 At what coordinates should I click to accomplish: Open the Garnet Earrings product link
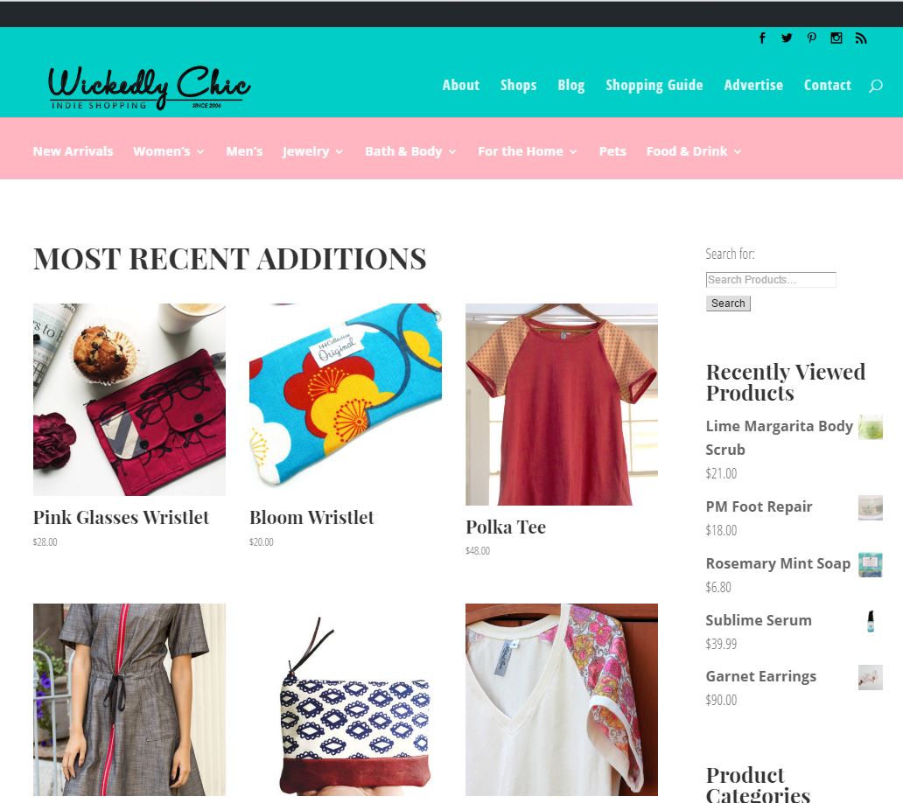coord(760,676)
